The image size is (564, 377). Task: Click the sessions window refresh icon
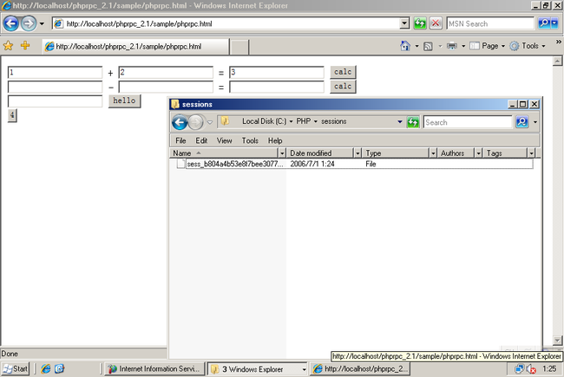pos(412,122)
